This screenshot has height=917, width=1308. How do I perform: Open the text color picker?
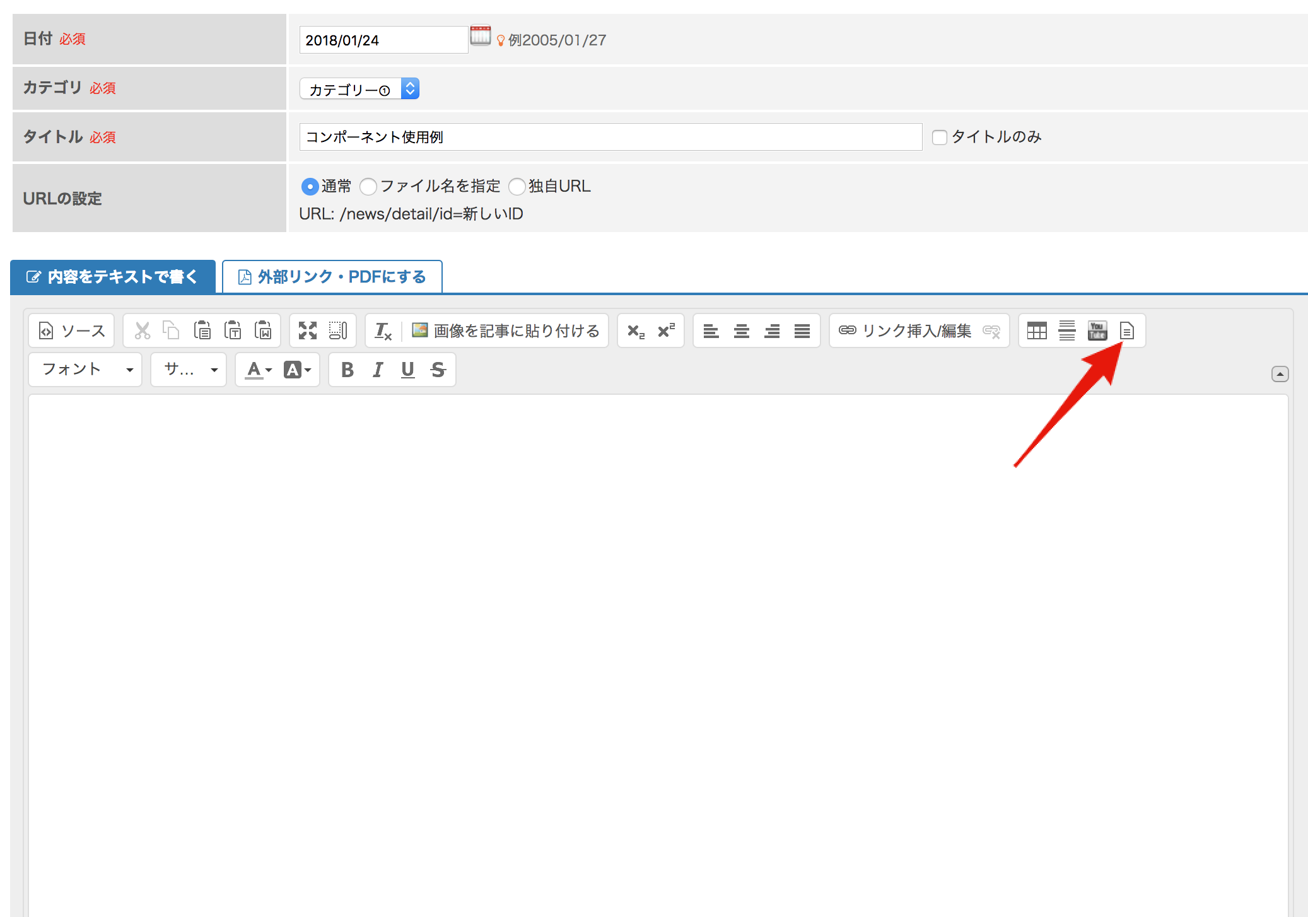258,370
